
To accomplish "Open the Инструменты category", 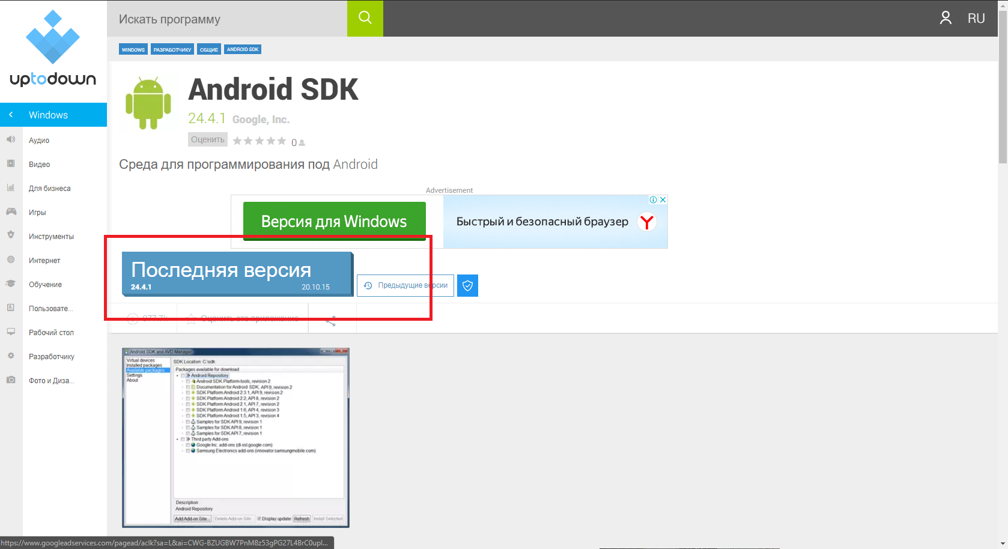I will 51,237.
